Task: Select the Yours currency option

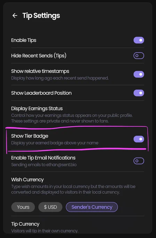Action: point(23,207)
